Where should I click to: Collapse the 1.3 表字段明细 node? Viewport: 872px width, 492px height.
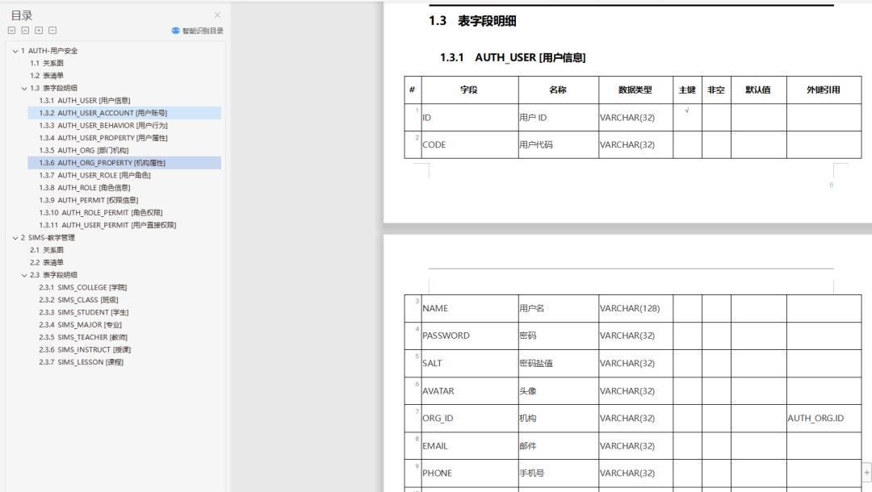pos(24,88)
